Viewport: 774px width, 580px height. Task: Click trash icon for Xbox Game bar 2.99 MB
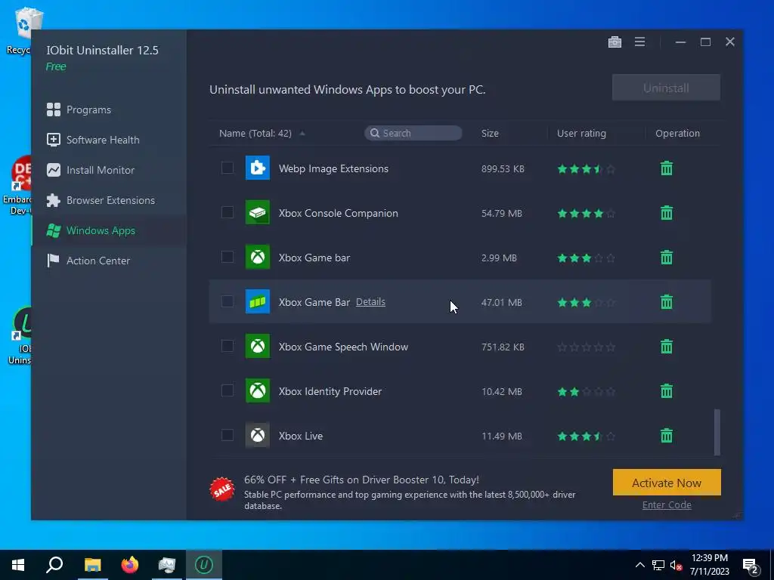coord(667,257)
